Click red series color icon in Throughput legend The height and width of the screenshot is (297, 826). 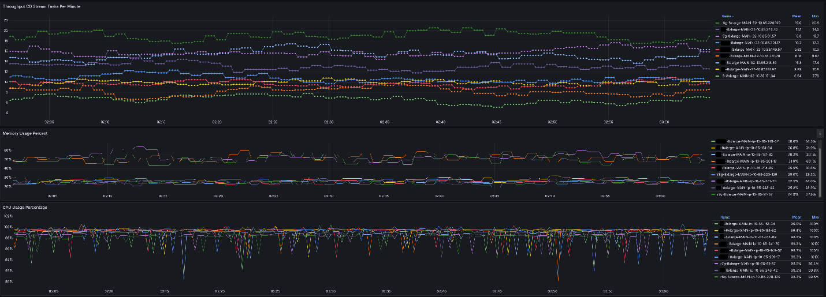tap(719, 49)
